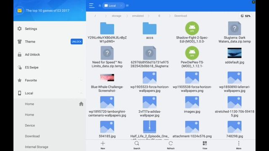Screen dimensions: 269x151
Task: Open the Slugterra: Dark Waters_data.zip.temp file
Action: point(235,33)
